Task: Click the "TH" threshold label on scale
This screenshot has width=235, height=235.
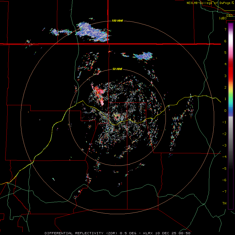Action: [224, 203]
